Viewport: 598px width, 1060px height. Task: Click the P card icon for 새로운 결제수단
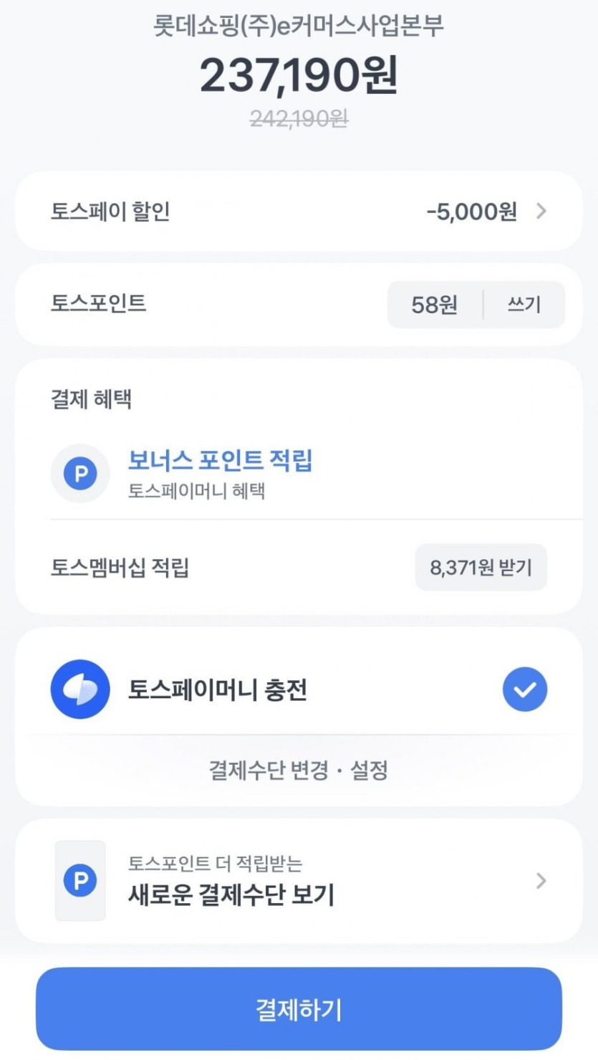(x=80, y=881)
